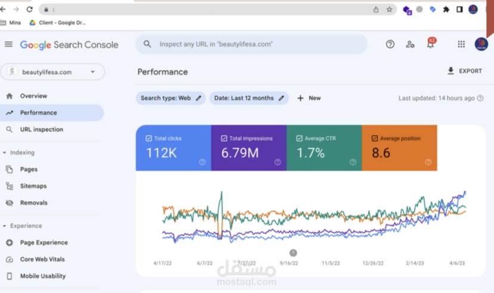
Task: Click the 1.7% average CTR value
Action: (x=311, y=153)
